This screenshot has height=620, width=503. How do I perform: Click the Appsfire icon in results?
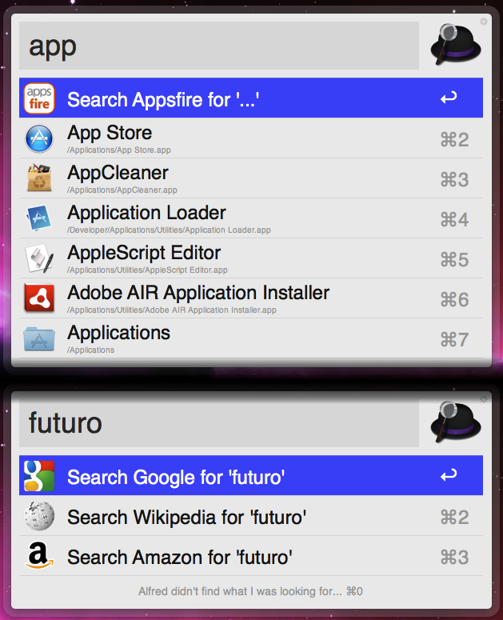click(38, 98)
